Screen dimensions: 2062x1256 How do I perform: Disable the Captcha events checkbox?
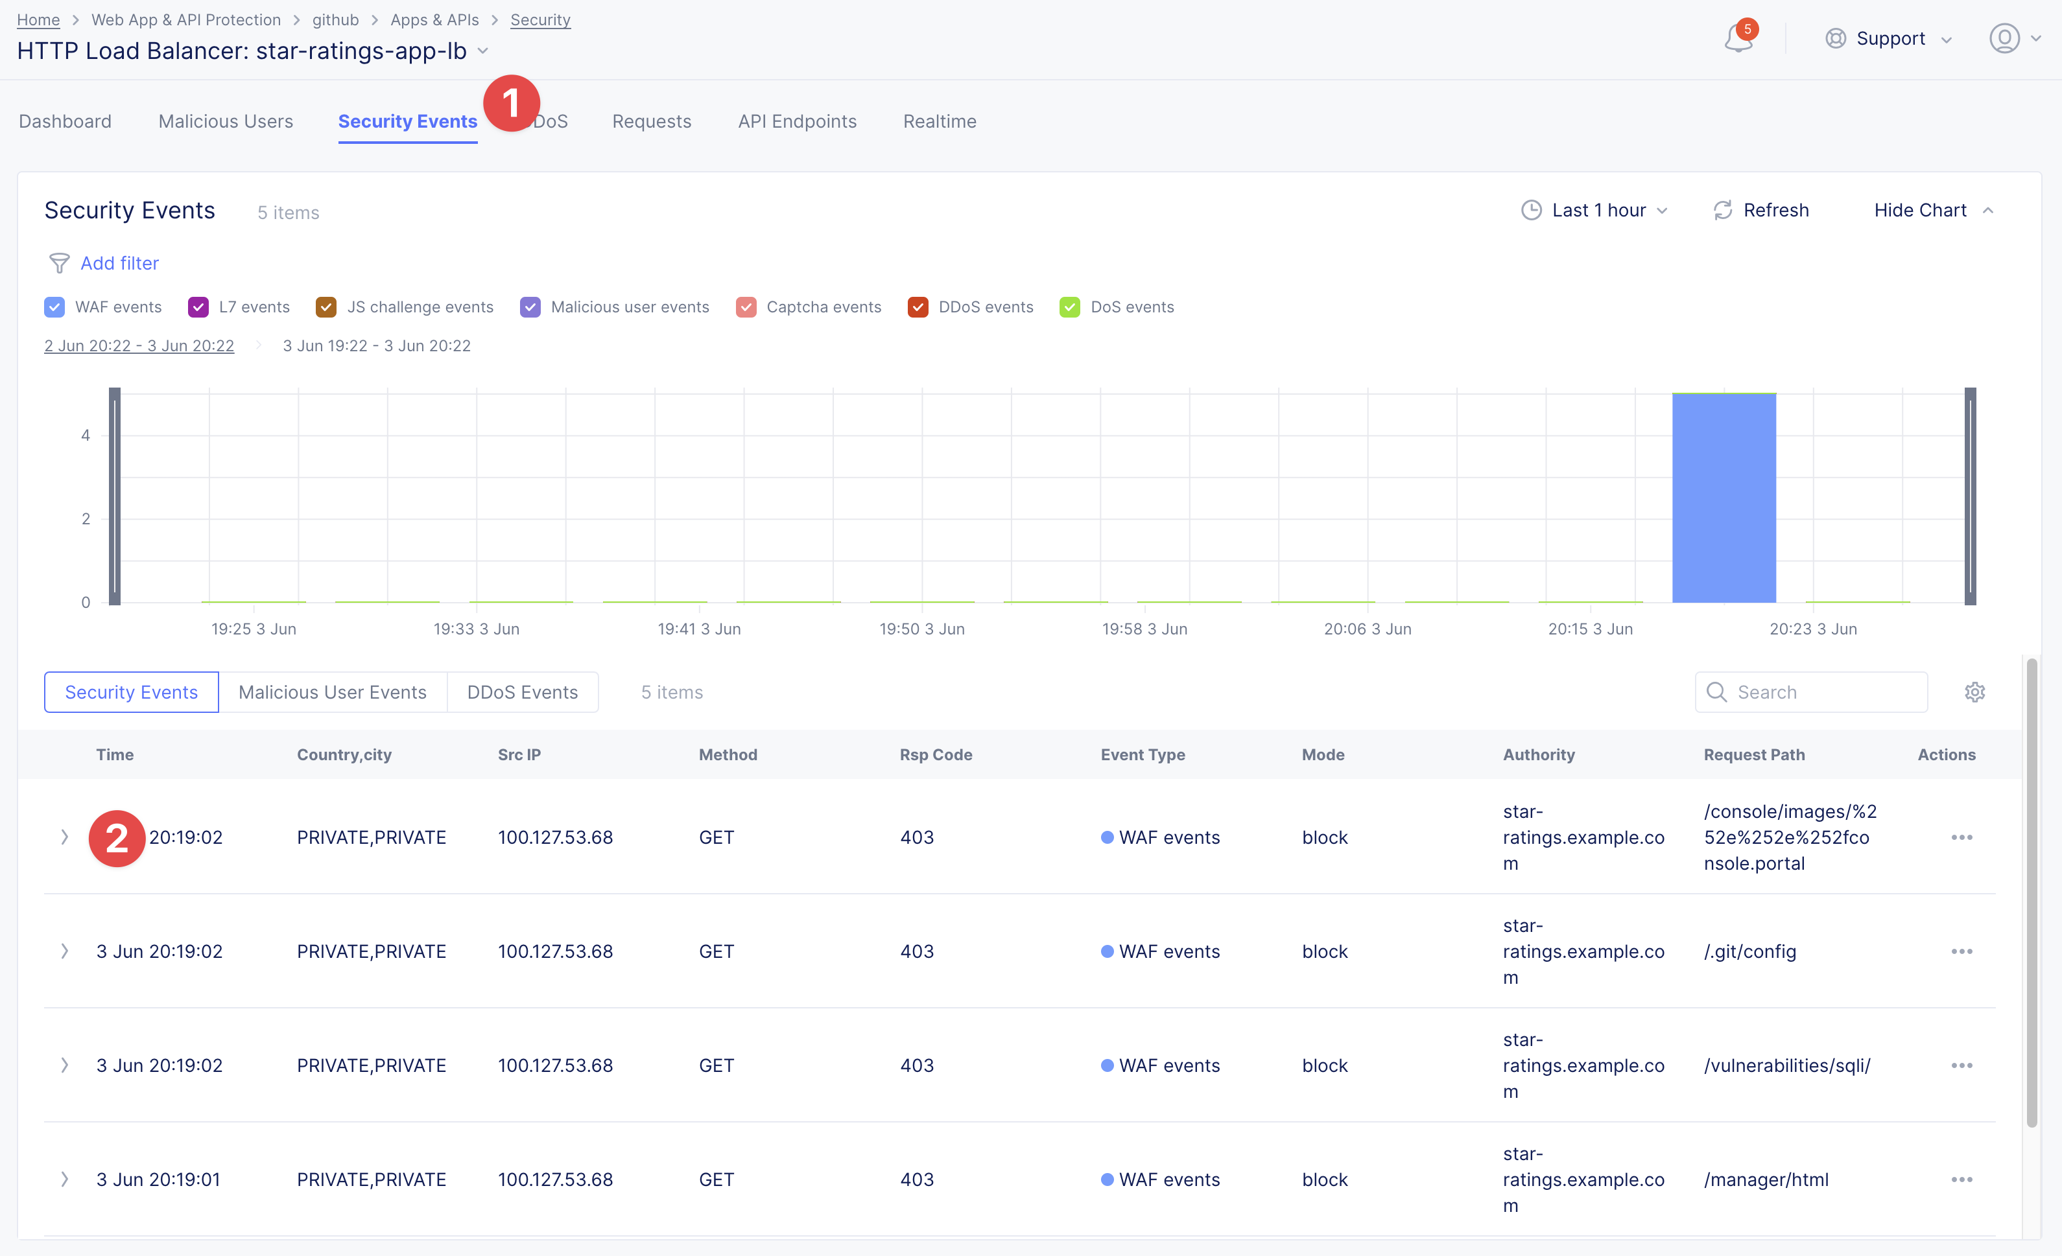coord(746,307)
